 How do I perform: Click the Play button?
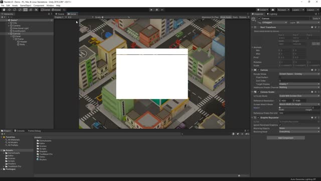tap(151, 10)
